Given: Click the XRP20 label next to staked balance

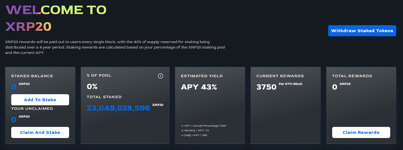Looking at the screenshot, I should (24, 84).
